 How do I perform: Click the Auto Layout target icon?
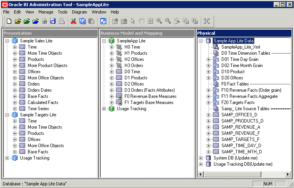[x=151, y=21]
